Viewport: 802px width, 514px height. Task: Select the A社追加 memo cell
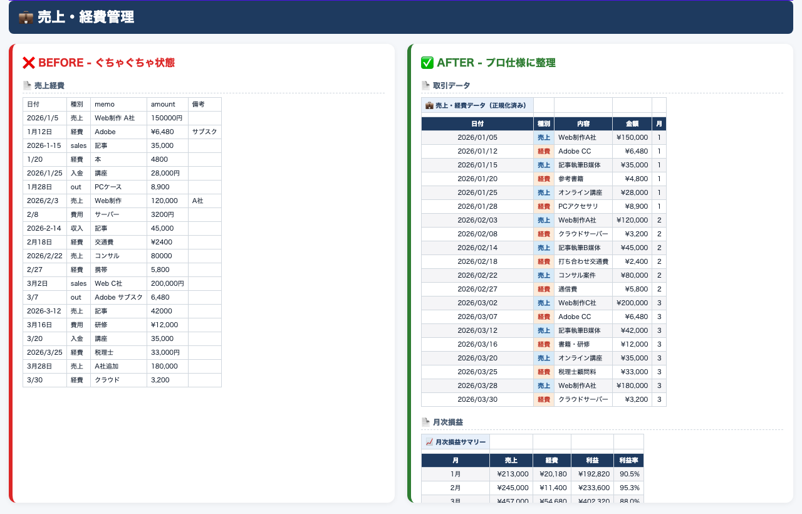(119, 366)
